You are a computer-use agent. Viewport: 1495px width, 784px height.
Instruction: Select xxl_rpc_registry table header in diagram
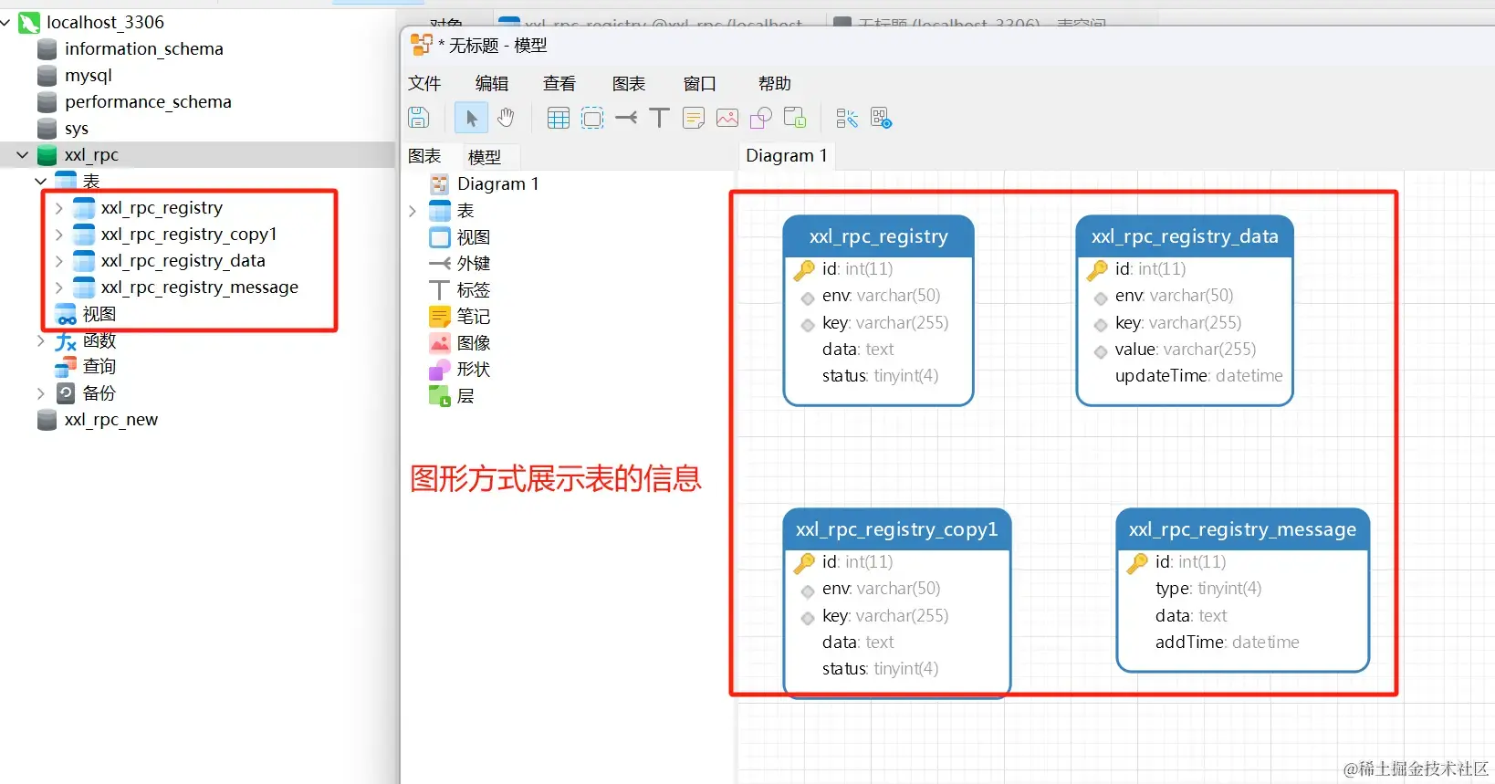click(x=878, y=236)
